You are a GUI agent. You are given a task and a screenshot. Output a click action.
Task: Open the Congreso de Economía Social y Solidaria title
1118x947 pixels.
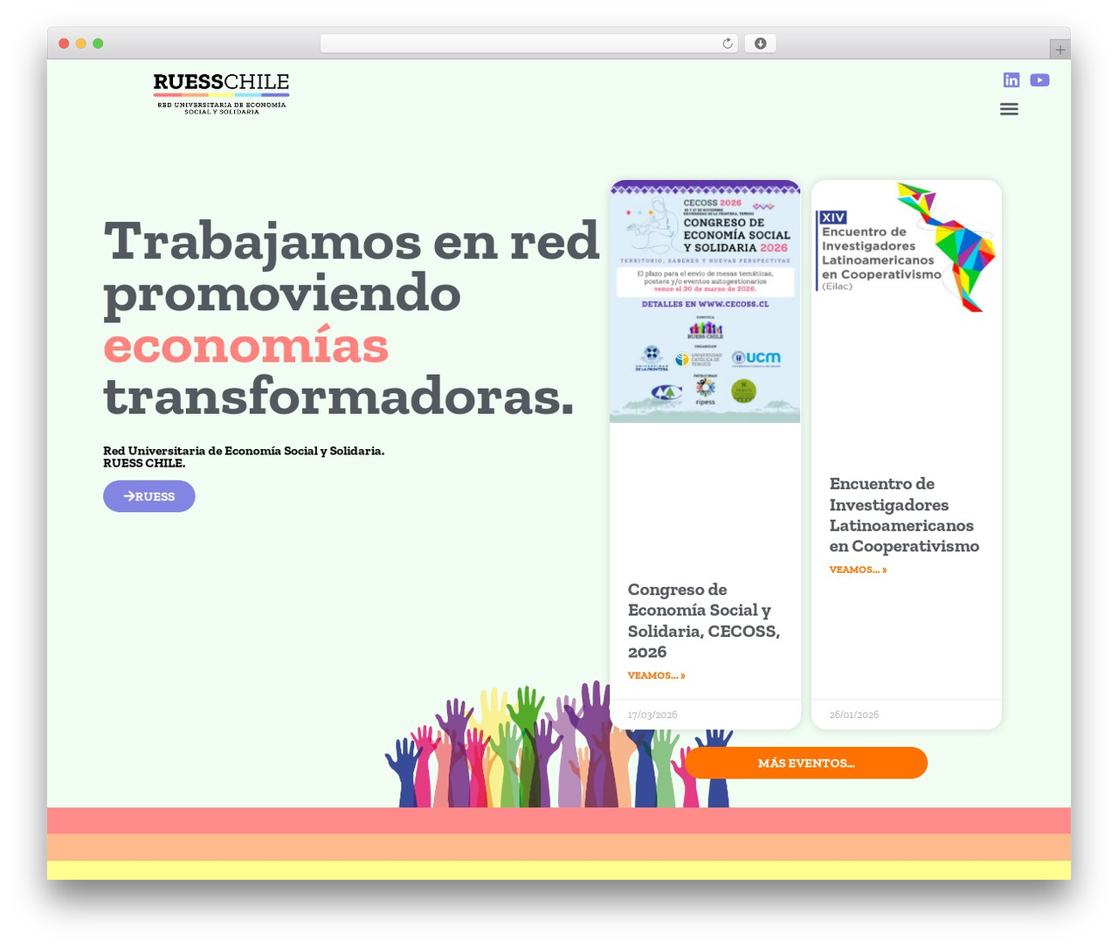[x=704, y=620]
